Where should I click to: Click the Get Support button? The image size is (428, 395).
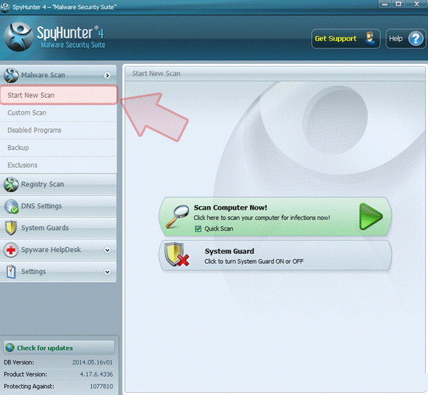pyautogui.click(x=346, y=39)
